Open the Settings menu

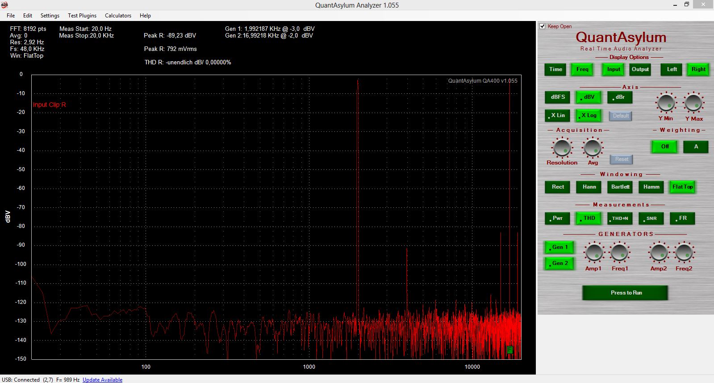tap(50, 16)
